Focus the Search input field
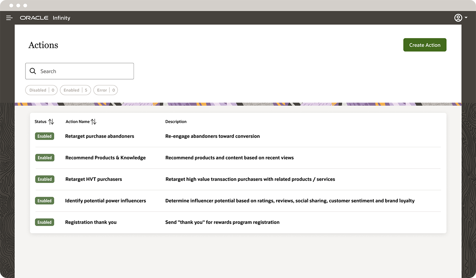476x278 pixels. coord(85,71)
